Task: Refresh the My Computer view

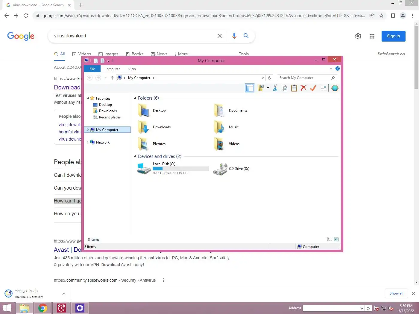Action: [269, 78]
